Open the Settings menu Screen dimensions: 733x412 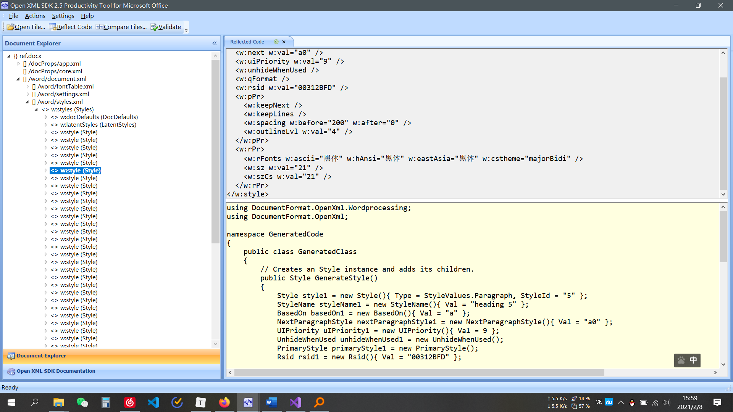tap(63, 16)
